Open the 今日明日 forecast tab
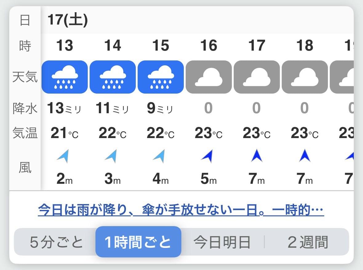Screen dimensions: 363x270 [222, 242]
